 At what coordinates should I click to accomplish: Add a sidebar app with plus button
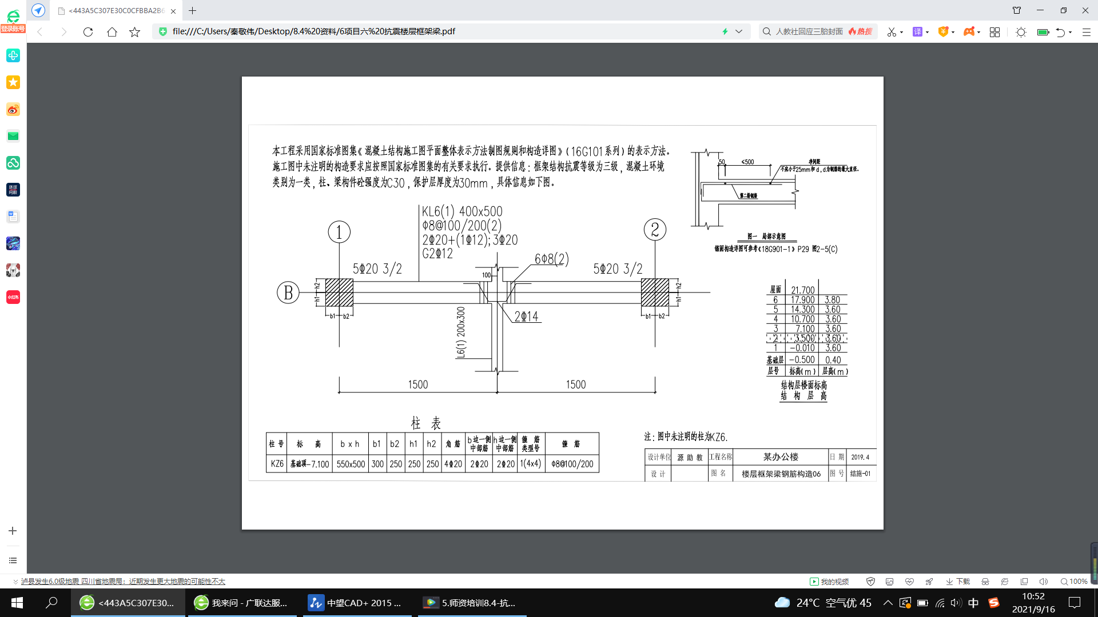[x=13, y=531]
